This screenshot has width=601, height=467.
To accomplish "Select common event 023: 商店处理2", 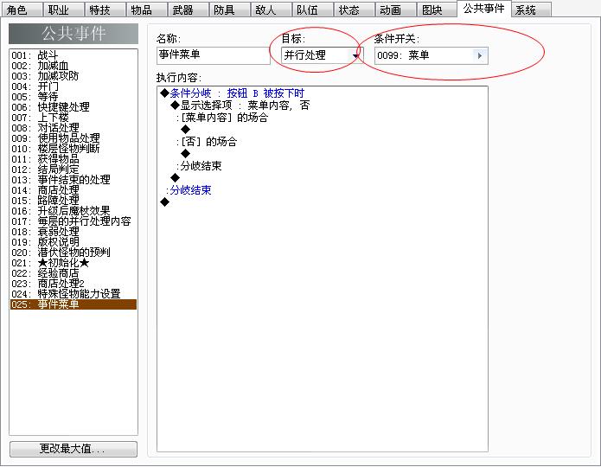I will (x=74, y=284).
